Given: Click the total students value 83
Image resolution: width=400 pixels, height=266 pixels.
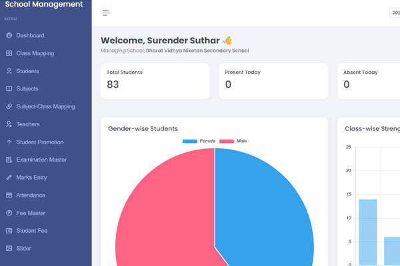Looking at the screenshot, I should 113,84.
